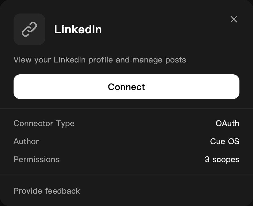Click the Author row label
This screenshot has height=206, width=253.
[26, 141]
